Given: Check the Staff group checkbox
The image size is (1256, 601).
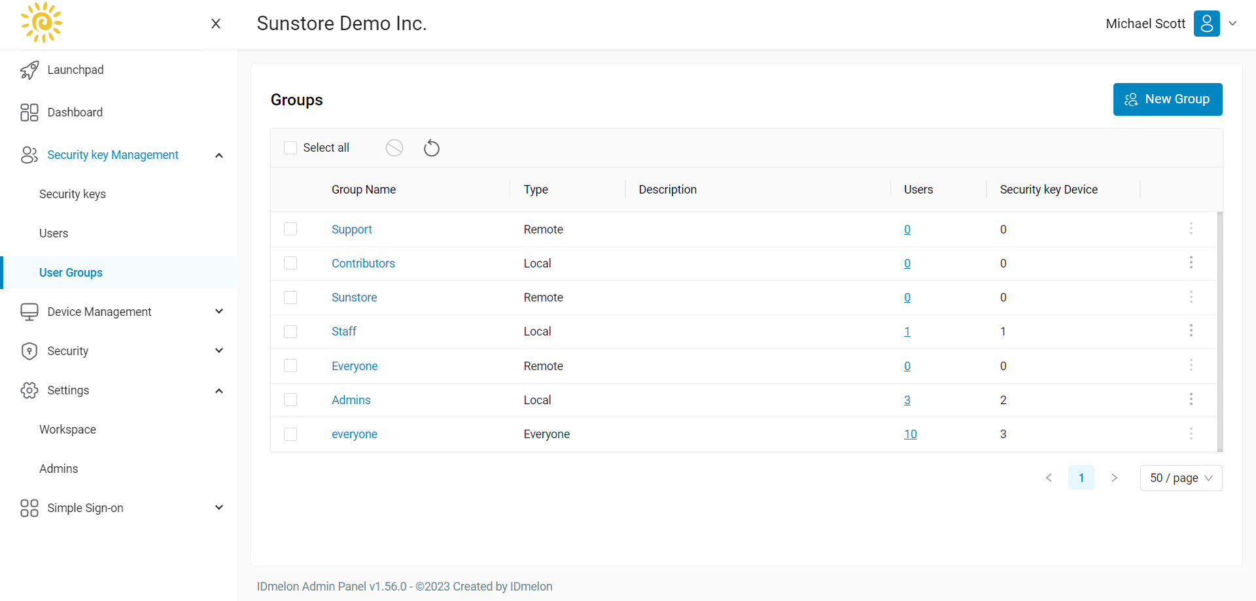Looking at the screenshot, I should [x=290, y=332].
